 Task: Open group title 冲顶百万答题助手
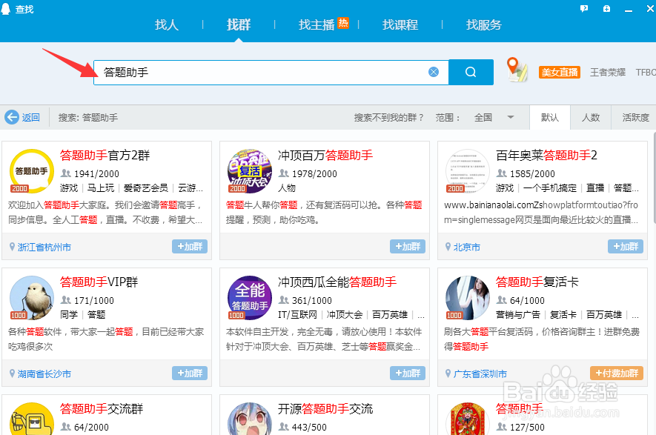pyautogui.click(x=325, y=156)
